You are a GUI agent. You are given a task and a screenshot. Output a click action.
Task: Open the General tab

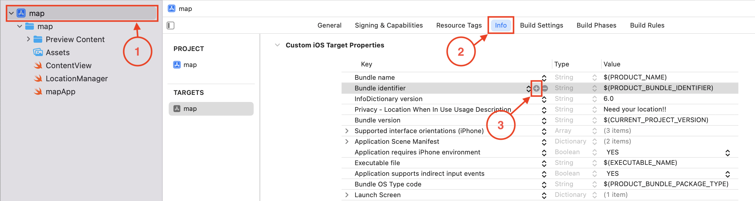click(x=329, y=25)
